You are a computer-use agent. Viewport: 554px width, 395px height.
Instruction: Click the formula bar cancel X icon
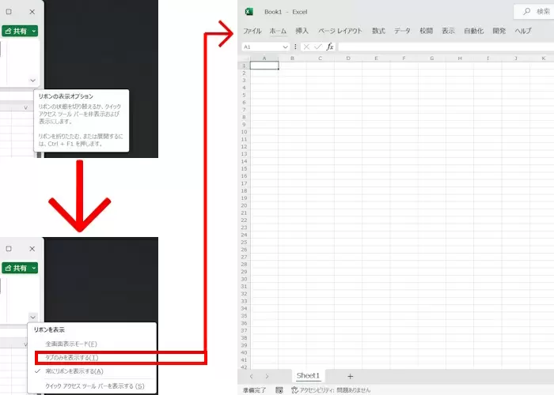(x=306, y=47)
